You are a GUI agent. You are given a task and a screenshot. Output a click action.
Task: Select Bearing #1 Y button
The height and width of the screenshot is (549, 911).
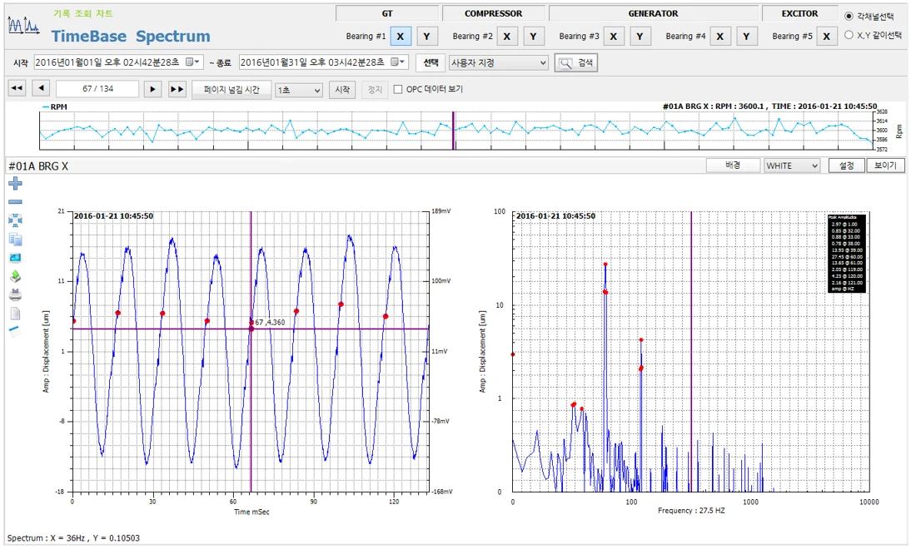427,36
